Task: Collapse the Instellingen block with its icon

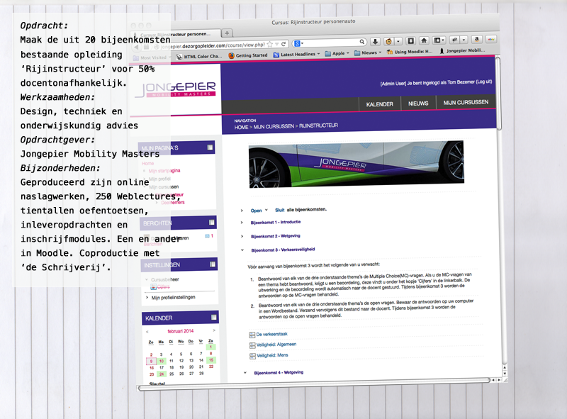Action: coord(213,264)
